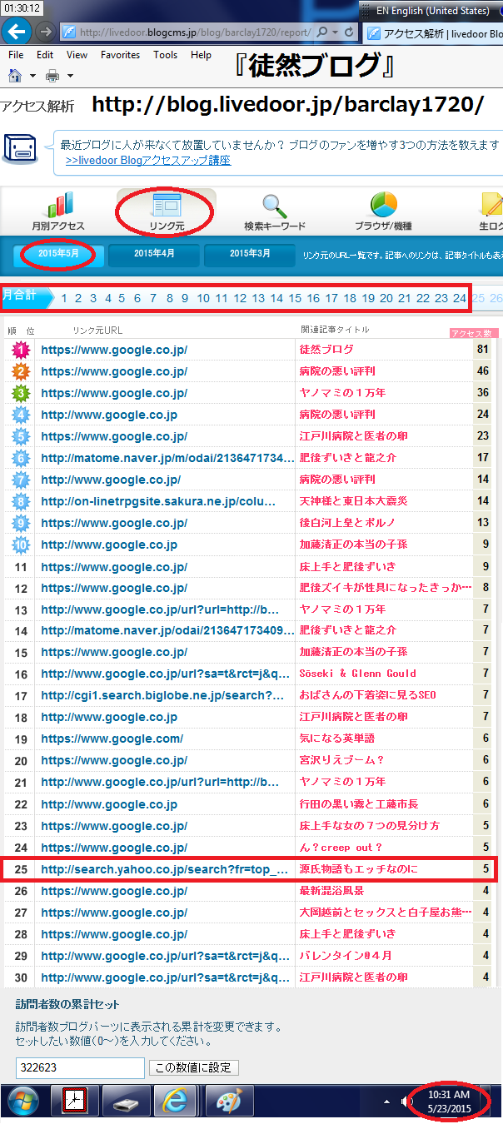The height and width of the screenshot is (1124, 503).
Task: Click the livedoor blog mascot icon
Action: pyautogui.click(x=19, y=150)
